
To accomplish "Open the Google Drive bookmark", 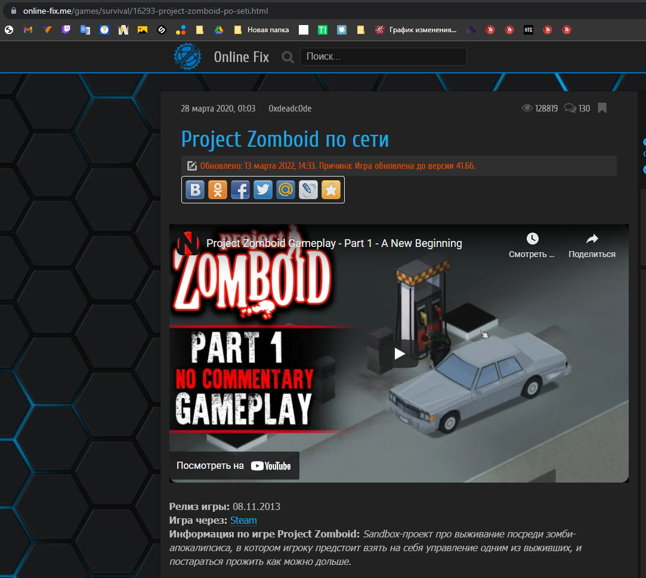I will click(x=219, y=30).
